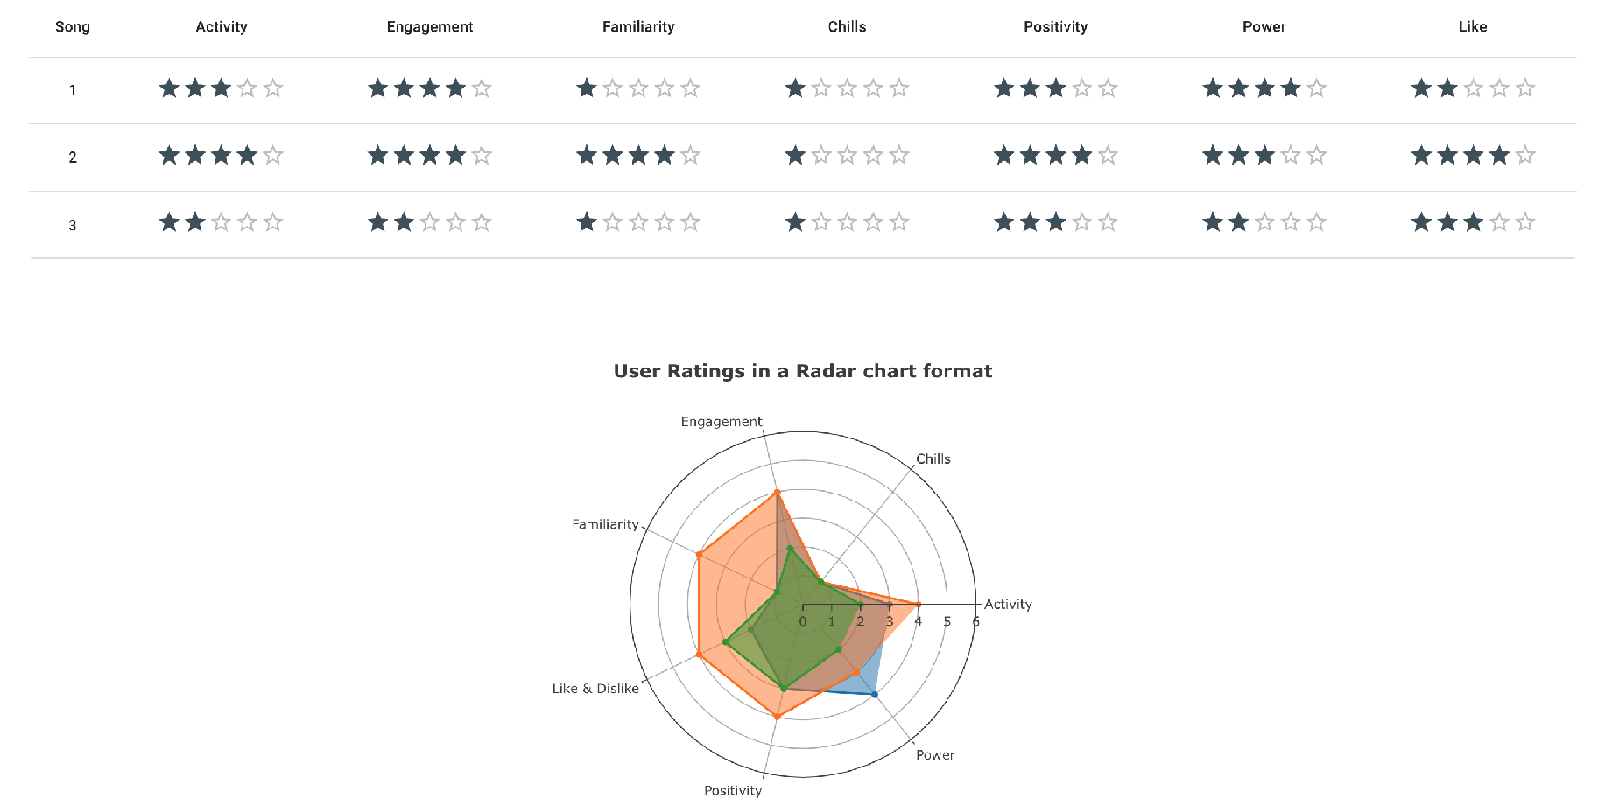Click the orange Familiarity point on radar

point(699,554)
